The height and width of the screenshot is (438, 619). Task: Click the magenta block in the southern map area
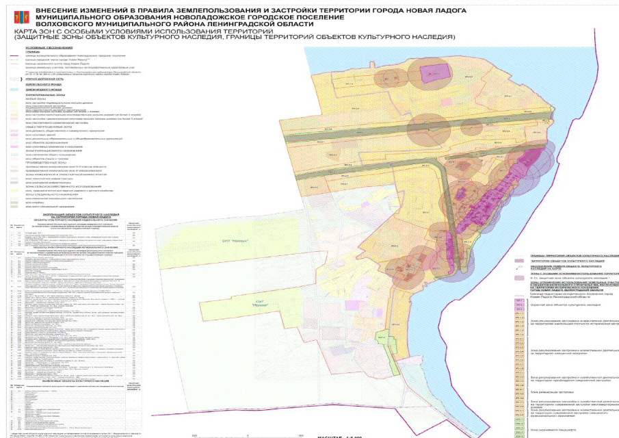coord(351,305)
